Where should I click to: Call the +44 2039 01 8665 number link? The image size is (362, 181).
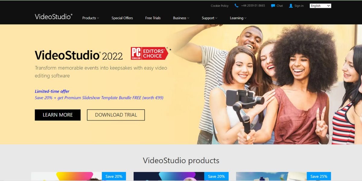[253, 6]
